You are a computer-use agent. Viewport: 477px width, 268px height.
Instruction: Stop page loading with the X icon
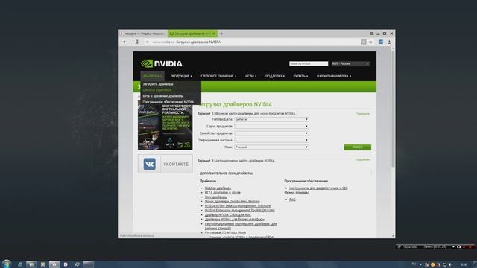(x=147, y=42)
